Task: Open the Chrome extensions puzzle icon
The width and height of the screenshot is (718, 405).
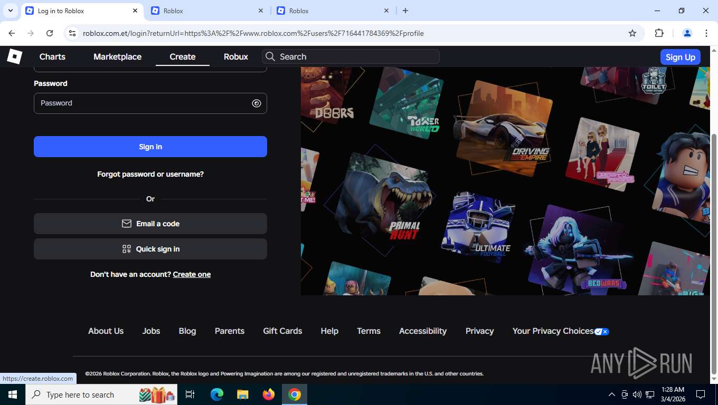Action: pyautogui.click(x=659, y=33)
